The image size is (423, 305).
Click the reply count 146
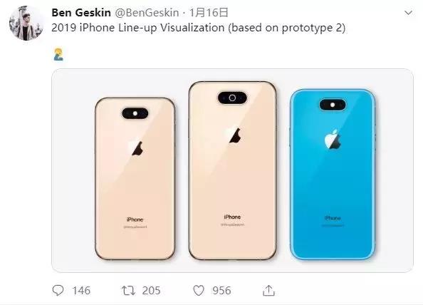tap(81, 291)
